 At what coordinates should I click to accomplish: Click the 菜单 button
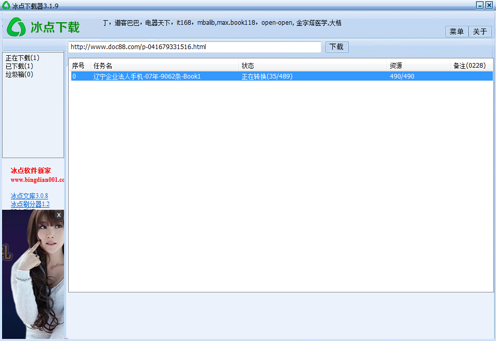point(456,32)
